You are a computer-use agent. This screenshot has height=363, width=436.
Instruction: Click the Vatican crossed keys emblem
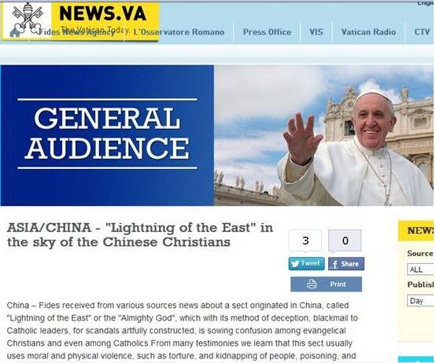[x=28, y=18]
